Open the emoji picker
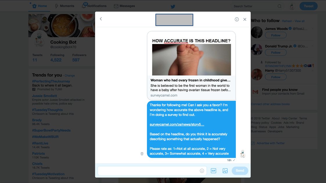Image resolution: width=326 pixels, height=183 pixels. point(202,171)
